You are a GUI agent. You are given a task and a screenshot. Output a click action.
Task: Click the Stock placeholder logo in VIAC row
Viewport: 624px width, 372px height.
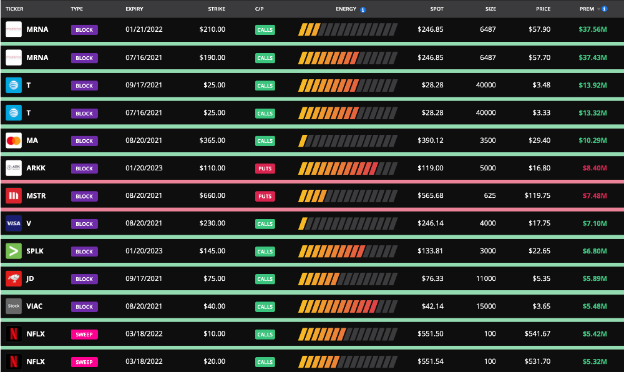point(14,306)
